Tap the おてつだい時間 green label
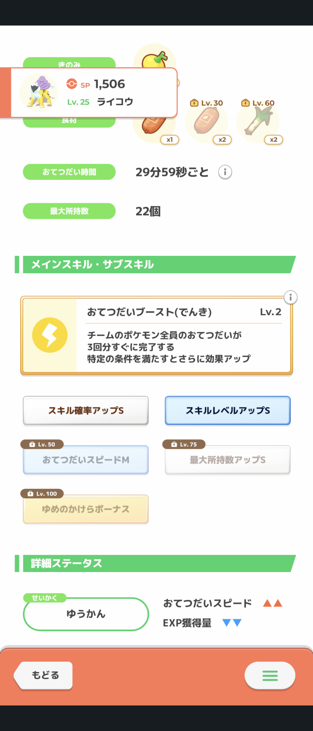This screenshot has height=731, width=313. 69,172
